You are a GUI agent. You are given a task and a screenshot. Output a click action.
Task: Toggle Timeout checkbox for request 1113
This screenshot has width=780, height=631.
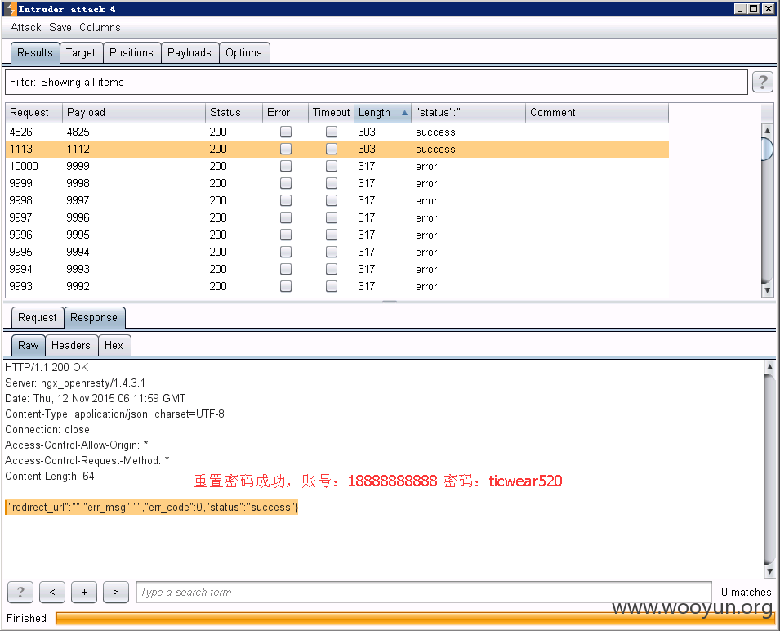click(x=332, y=149)
